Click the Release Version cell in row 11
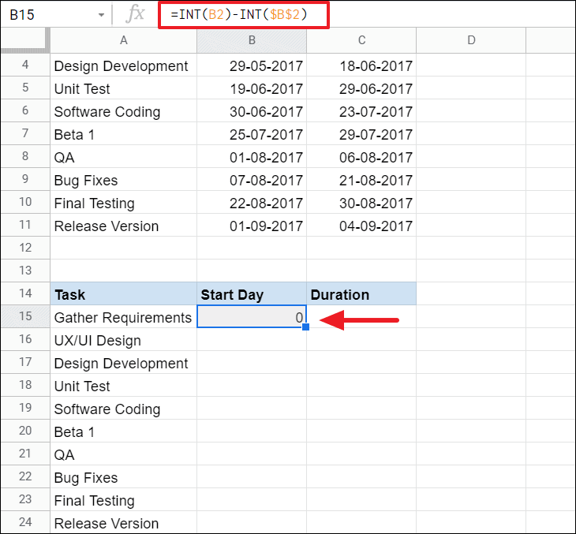 coord(123,225)
